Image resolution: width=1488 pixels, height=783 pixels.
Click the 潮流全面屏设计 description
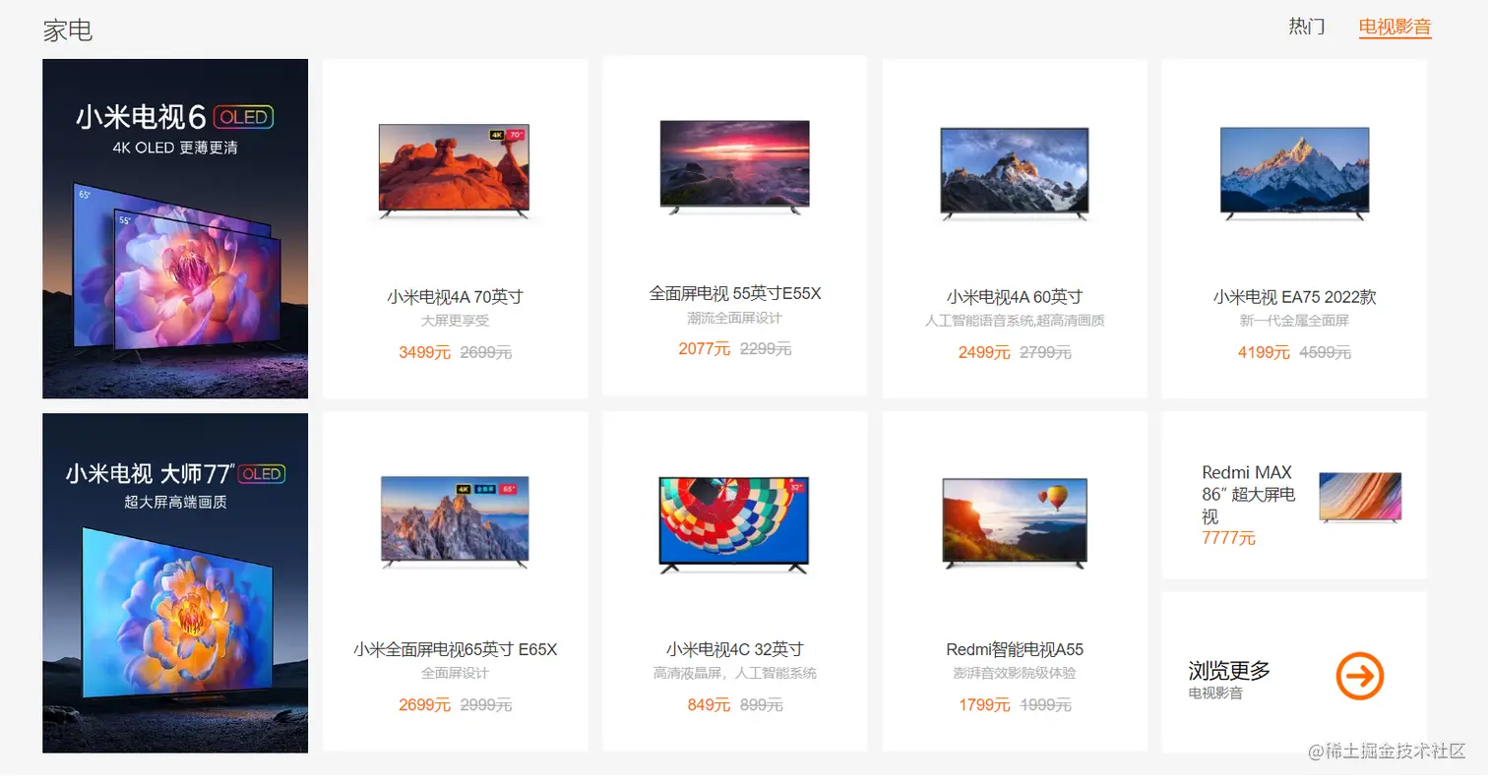(x=734, y=318)
